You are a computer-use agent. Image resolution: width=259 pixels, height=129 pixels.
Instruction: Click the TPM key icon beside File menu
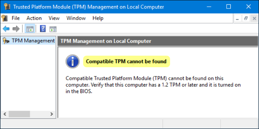point(4,18)
